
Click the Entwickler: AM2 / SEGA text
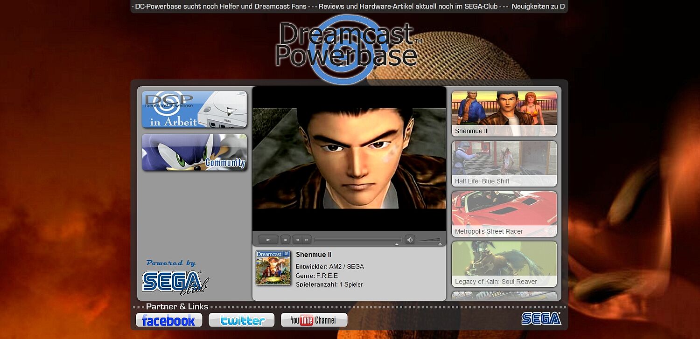329,267
